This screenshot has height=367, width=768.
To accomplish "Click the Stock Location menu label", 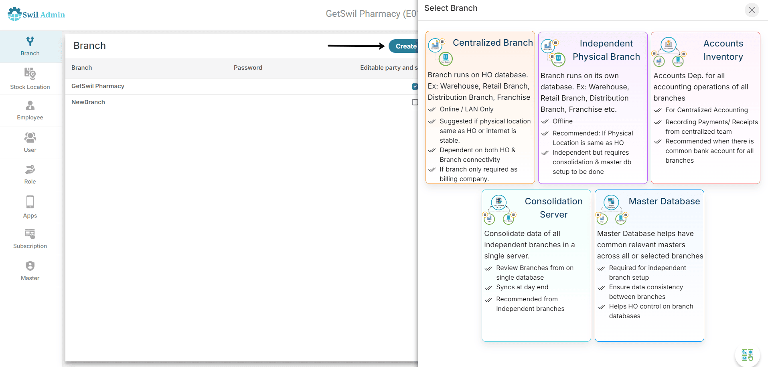I will 30,87.
